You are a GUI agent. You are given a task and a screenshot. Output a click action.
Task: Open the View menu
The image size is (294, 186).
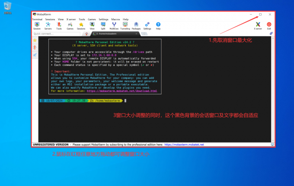61,19
